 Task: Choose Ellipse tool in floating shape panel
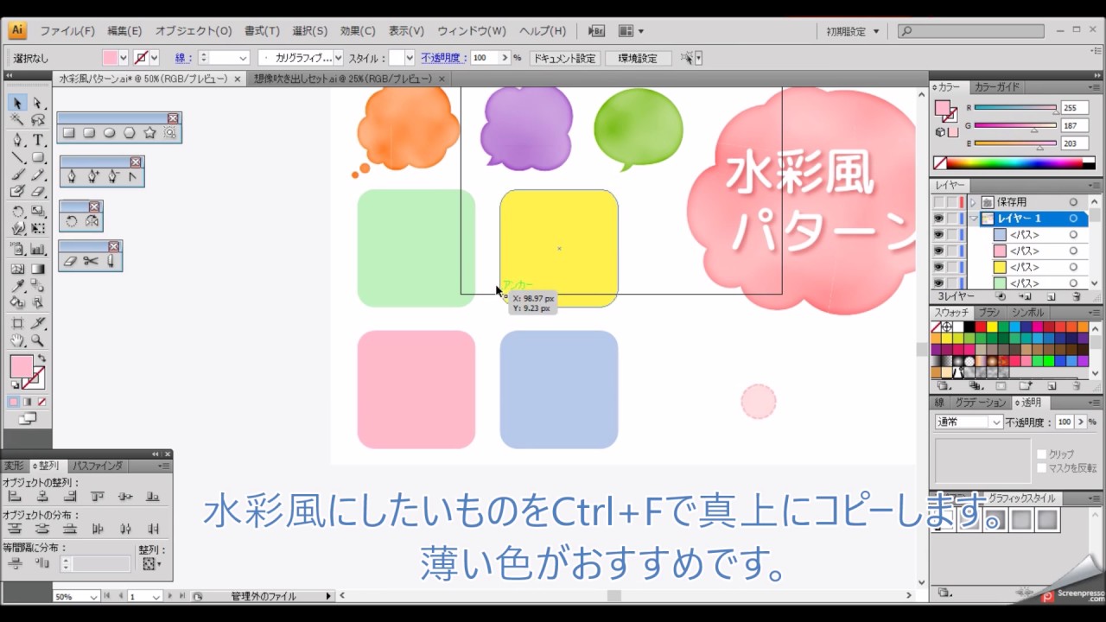click(110, 133)
